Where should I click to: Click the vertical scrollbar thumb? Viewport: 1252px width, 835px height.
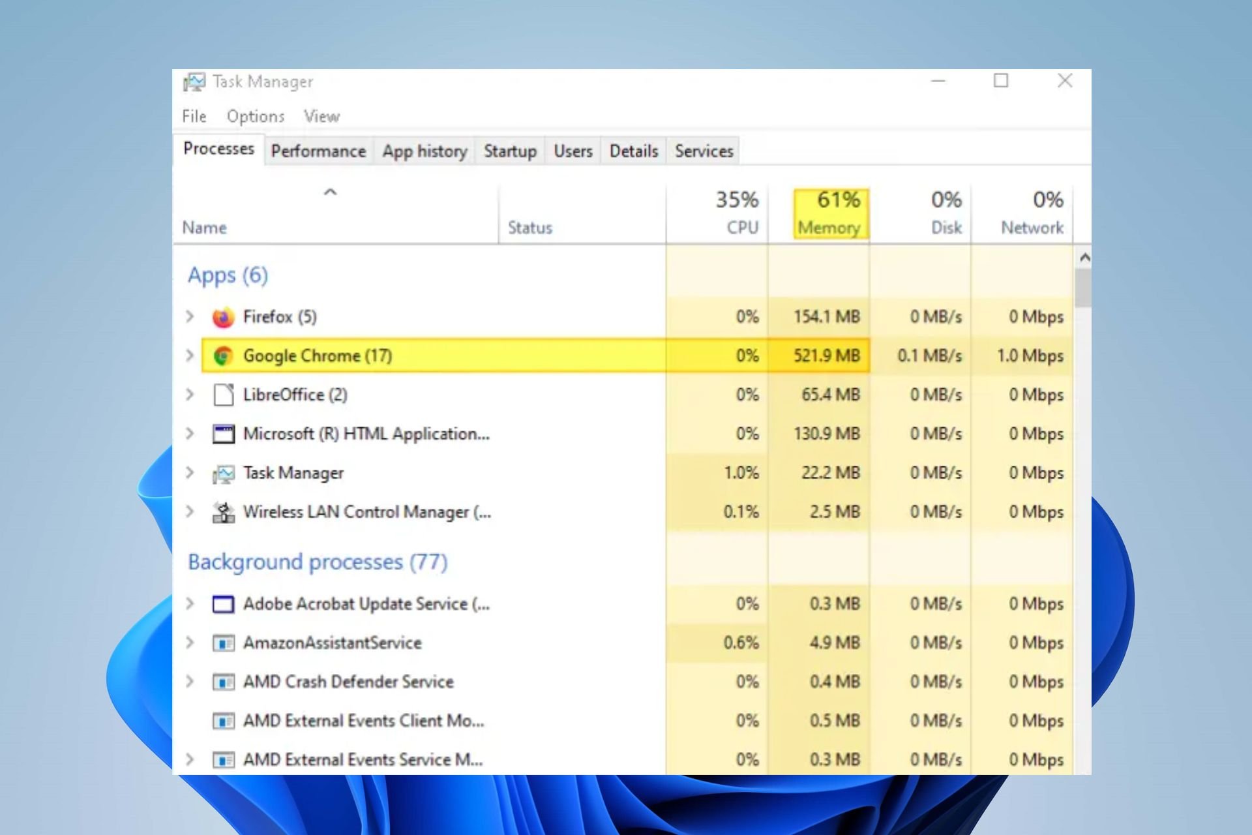point(1083,288)
